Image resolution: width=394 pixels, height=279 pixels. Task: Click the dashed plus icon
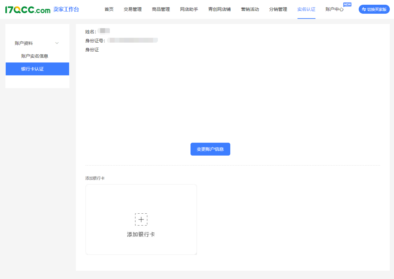click(141, 219)
